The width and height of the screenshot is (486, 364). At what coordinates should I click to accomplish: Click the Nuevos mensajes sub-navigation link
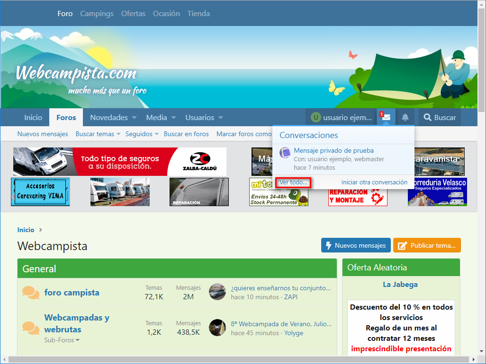tap(43, 134)
